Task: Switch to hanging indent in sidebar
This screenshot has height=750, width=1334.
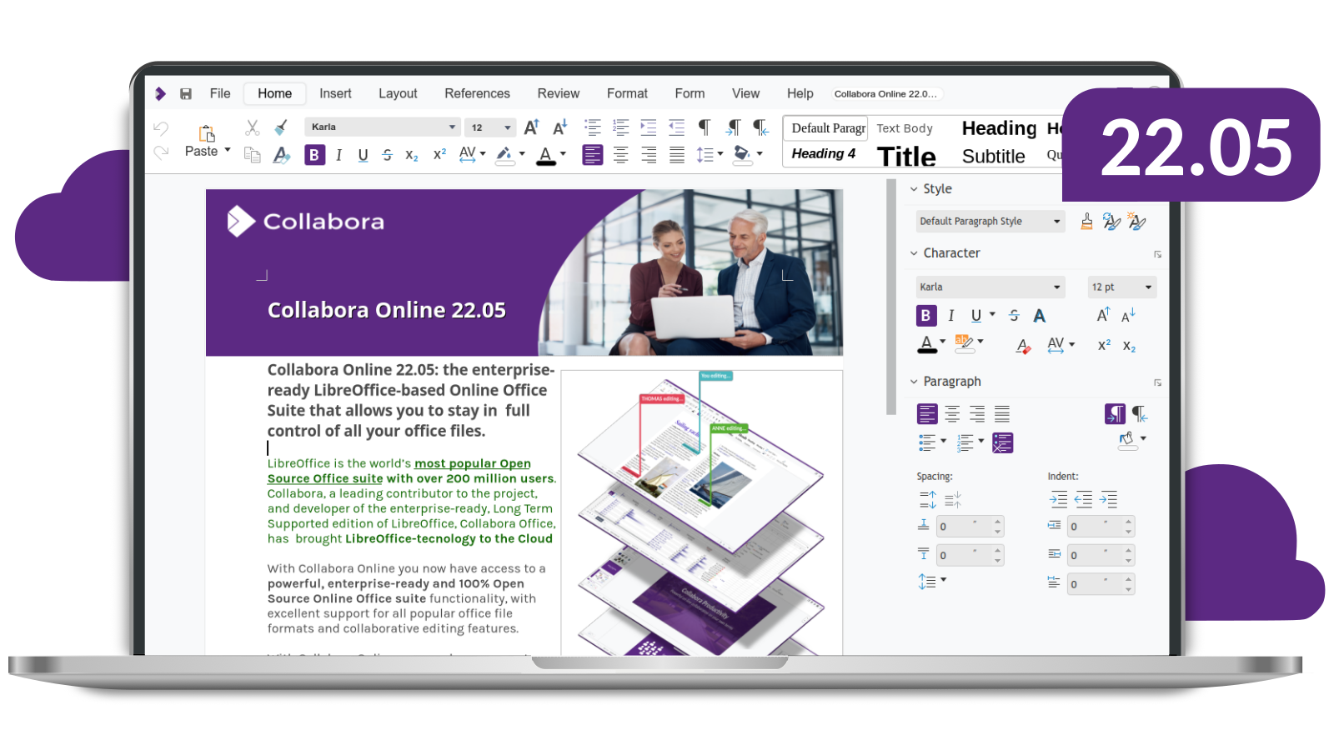Action: tap(1108, 499)
